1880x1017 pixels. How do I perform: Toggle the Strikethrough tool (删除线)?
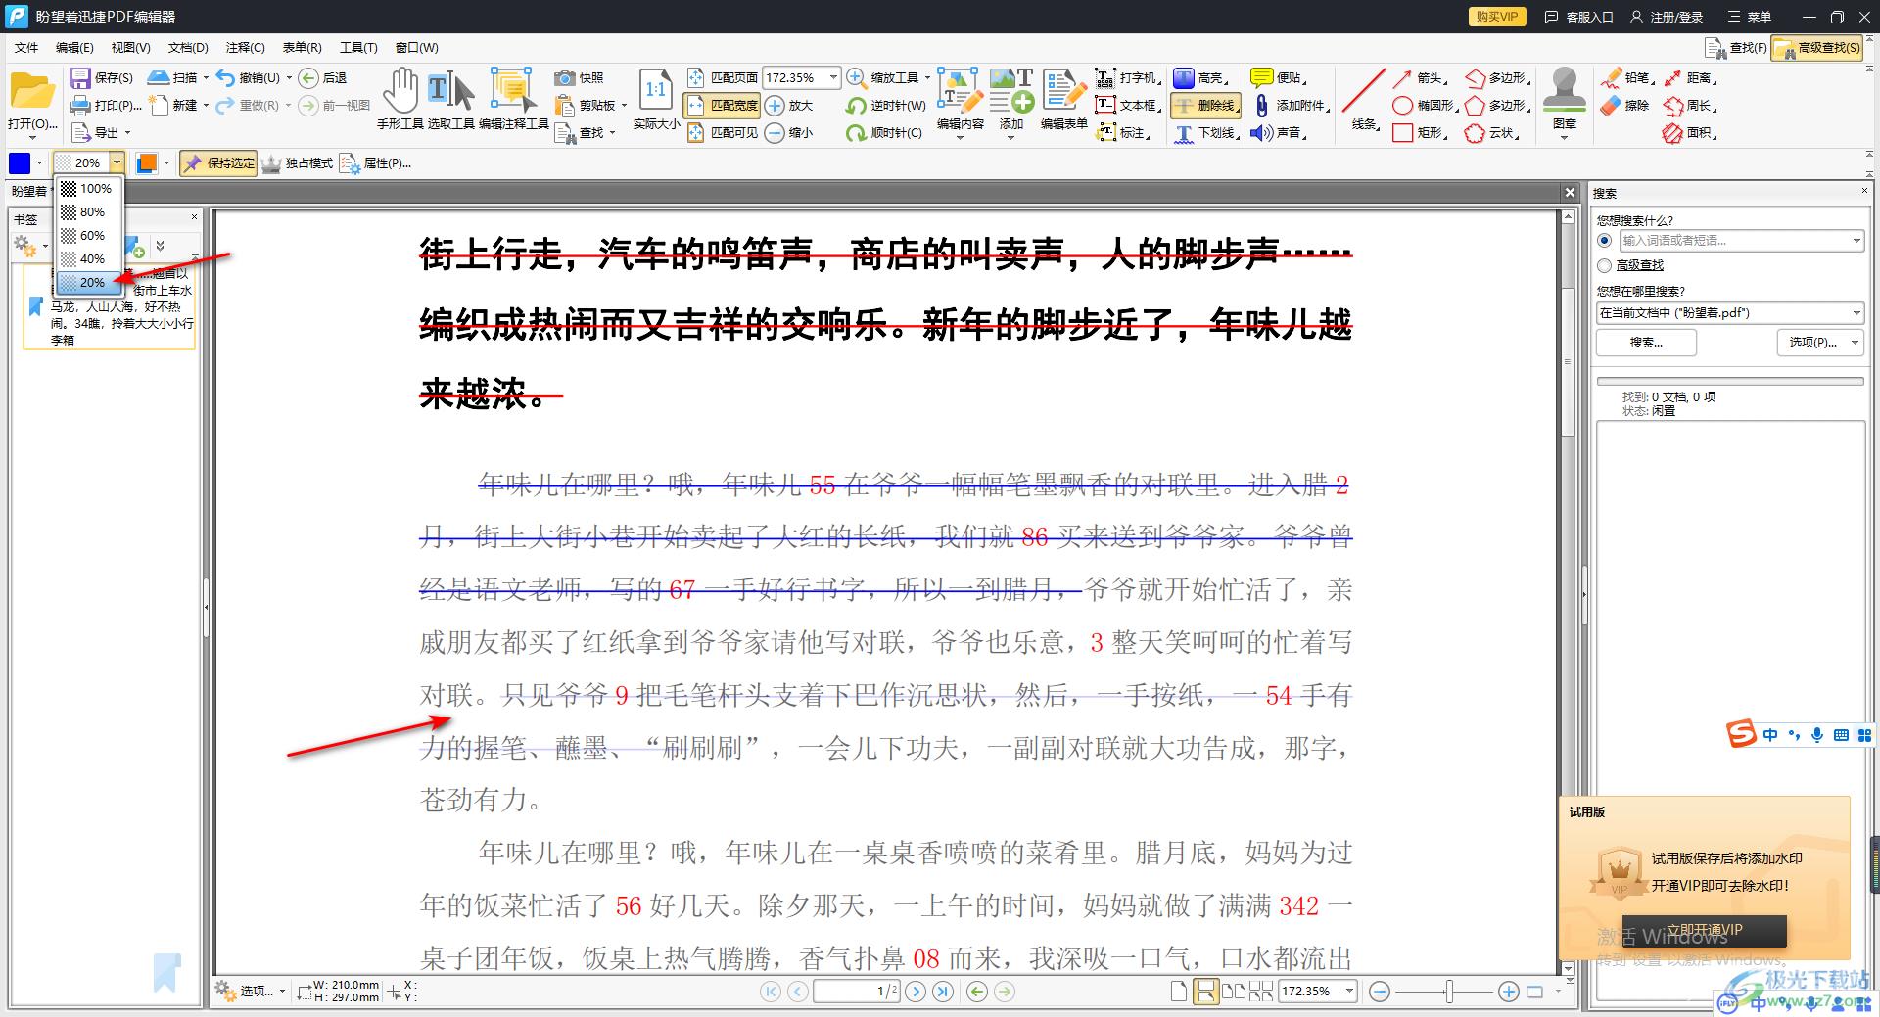point(1206,106)
